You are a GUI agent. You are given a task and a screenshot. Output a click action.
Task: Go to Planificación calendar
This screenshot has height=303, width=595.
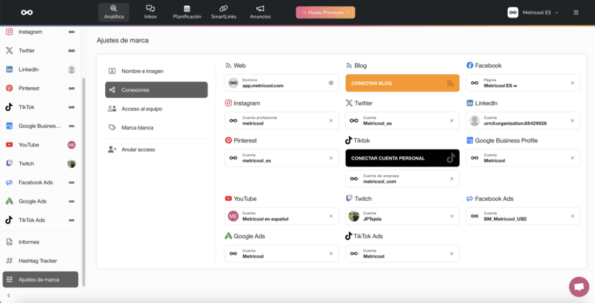pos(187,12)
